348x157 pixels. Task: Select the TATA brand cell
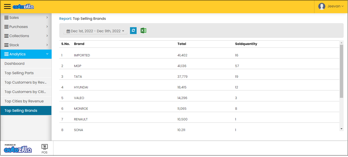click(x=78, y=76)
